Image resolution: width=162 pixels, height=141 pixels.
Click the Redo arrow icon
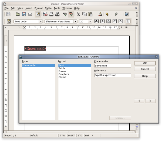pos(116,14)
